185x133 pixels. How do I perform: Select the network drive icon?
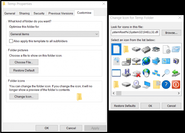[x=136, y=61]
